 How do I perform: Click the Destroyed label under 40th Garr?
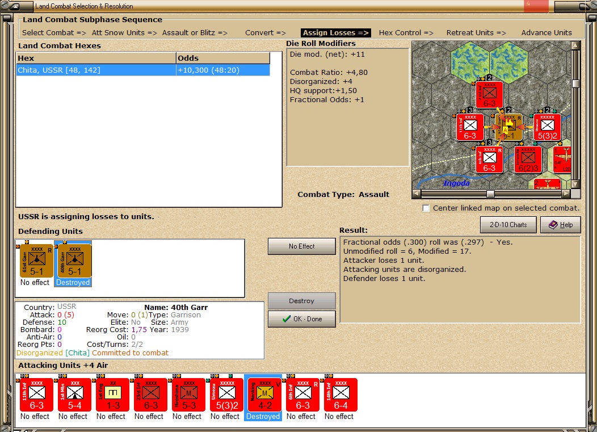[x=73, y=282]
